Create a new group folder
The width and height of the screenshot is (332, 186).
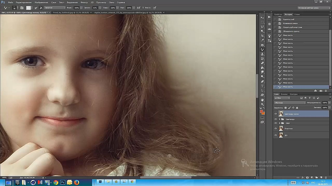tap(316, 178)
